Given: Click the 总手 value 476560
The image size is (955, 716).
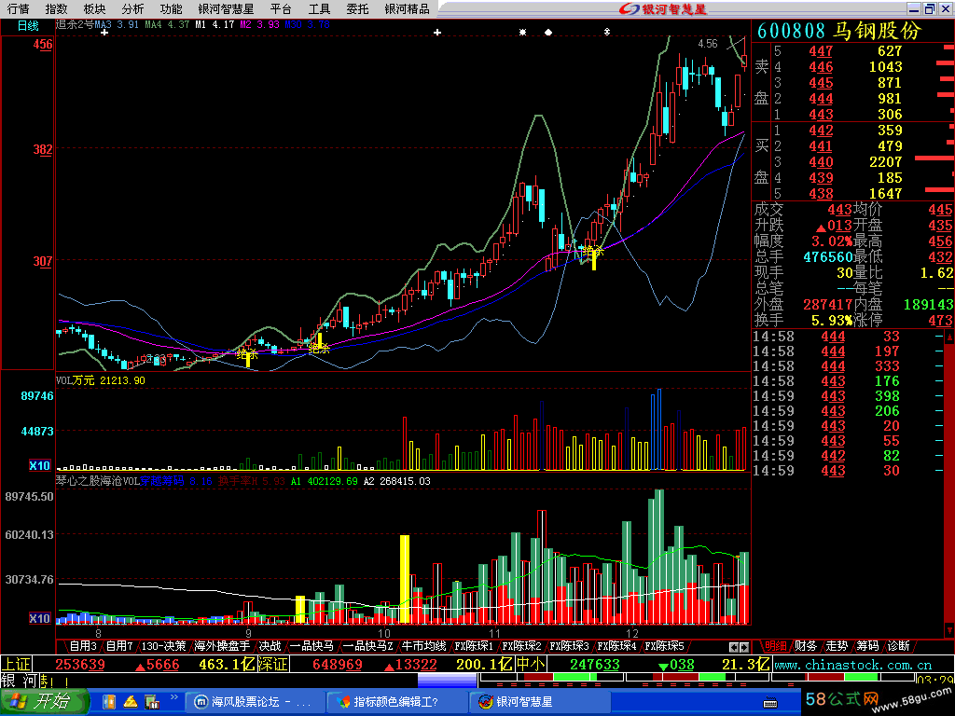Looking at the screenshot, I should pos(828,257).
